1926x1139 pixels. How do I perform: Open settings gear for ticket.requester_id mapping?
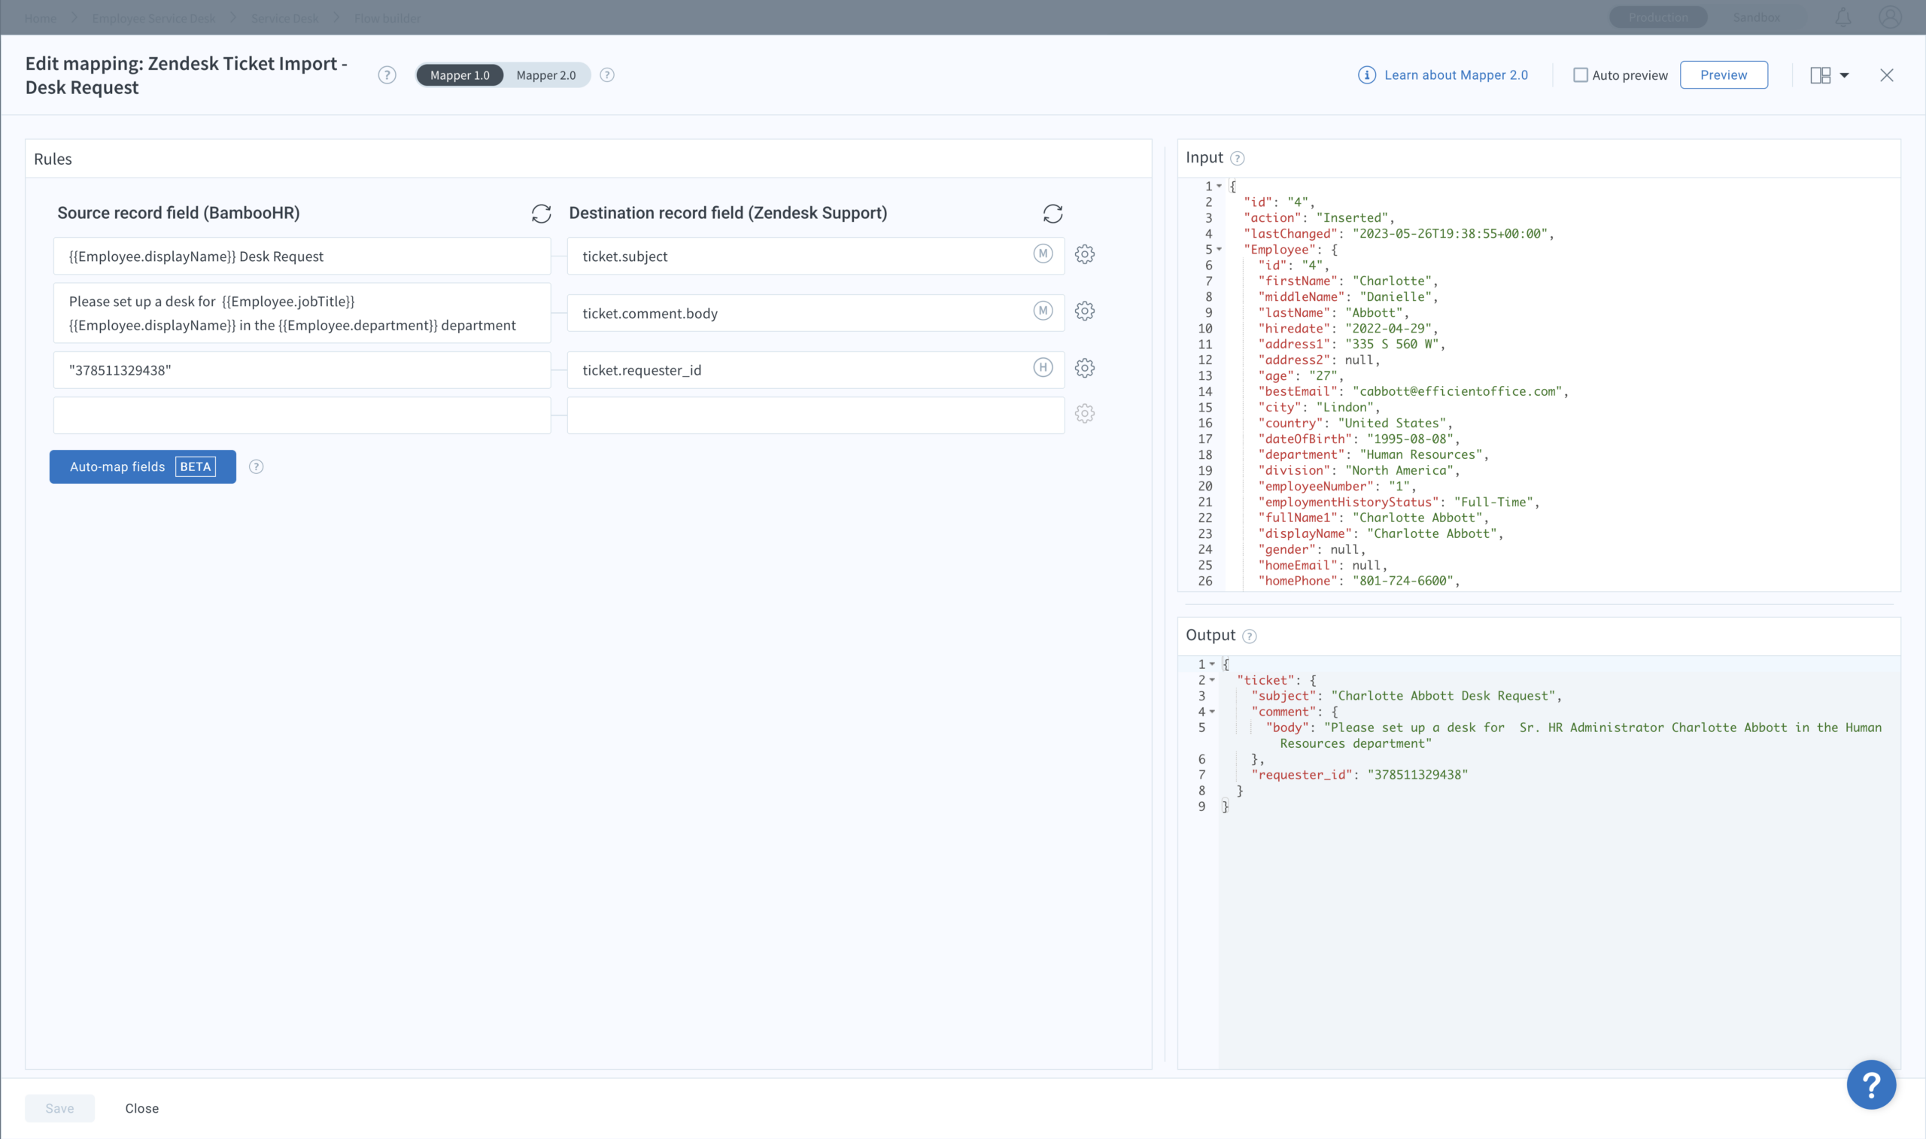click(x=1084, y=369)
